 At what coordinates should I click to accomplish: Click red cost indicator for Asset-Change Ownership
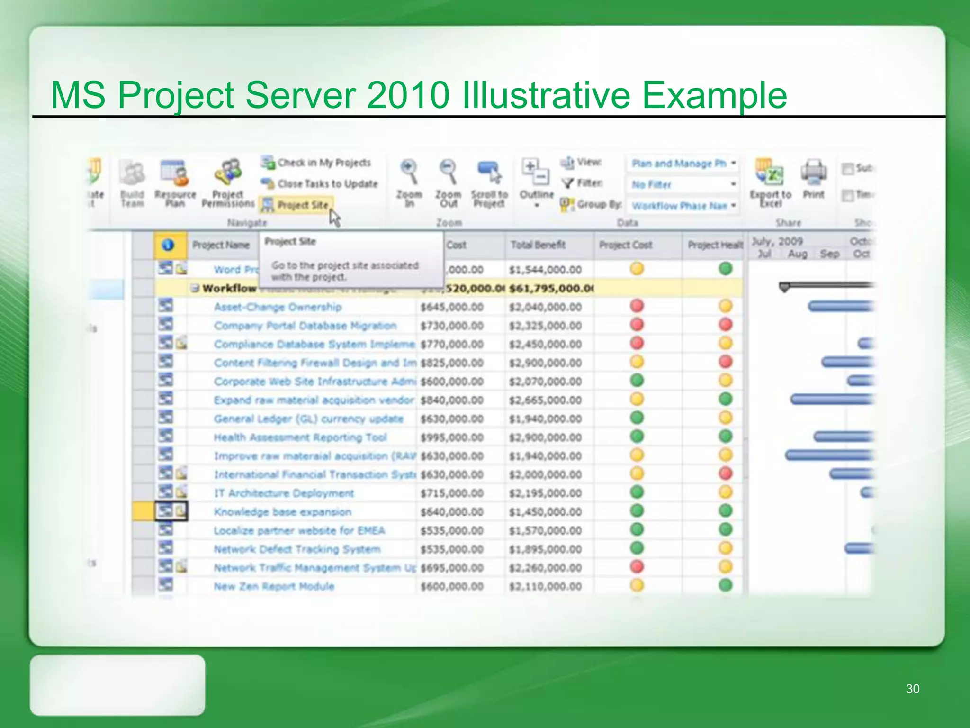coord(637,306)
